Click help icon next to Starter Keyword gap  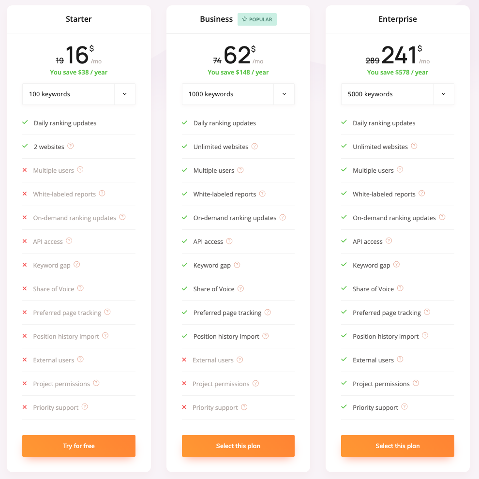click(x=77, y=265)
